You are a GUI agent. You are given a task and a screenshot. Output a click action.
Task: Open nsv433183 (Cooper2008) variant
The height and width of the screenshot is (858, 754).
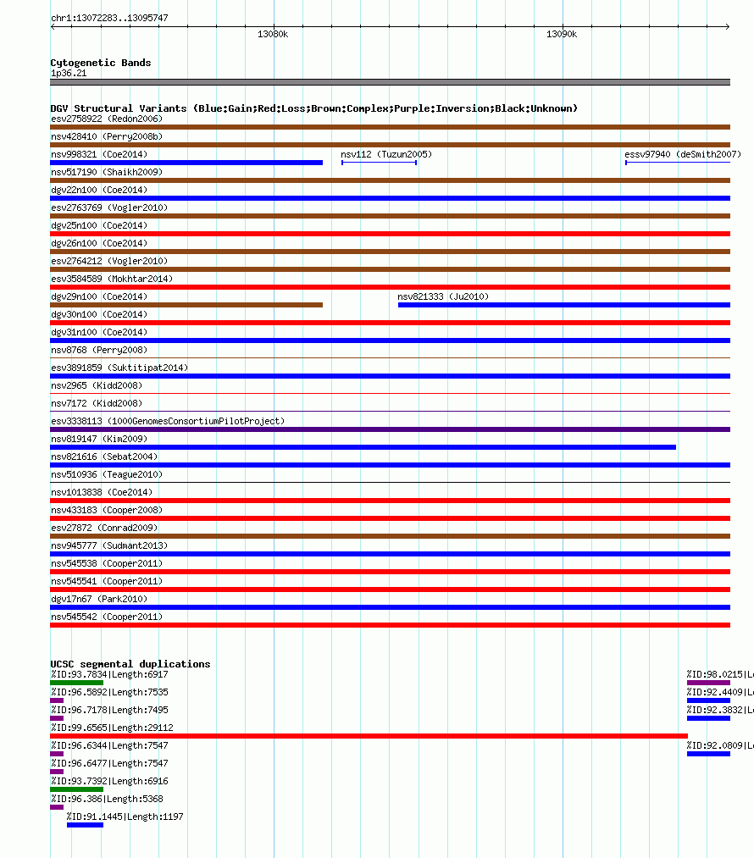[x=107, y=510]
